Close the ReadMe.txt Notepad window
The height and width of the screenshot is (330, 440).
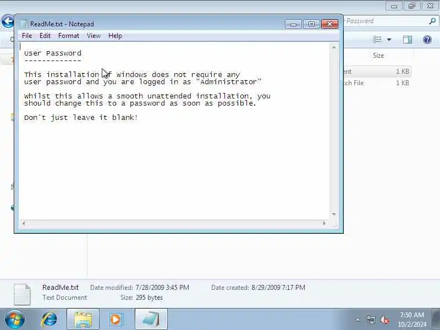tap(329, 24)
